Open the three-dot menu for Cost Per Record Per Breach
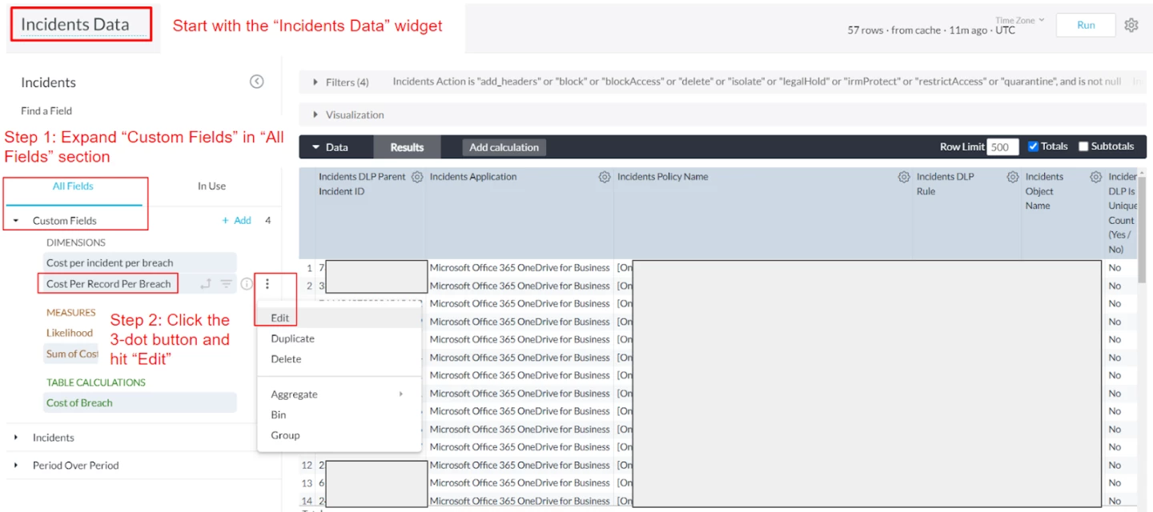Viewport: 1153px width, 512px height. click(267, 284)
